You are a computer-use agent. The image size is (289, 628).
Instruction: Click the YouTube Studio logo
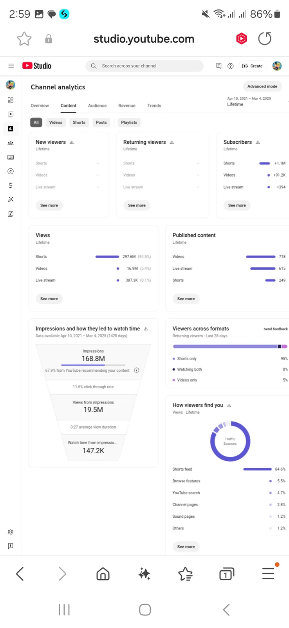(37, 66)
